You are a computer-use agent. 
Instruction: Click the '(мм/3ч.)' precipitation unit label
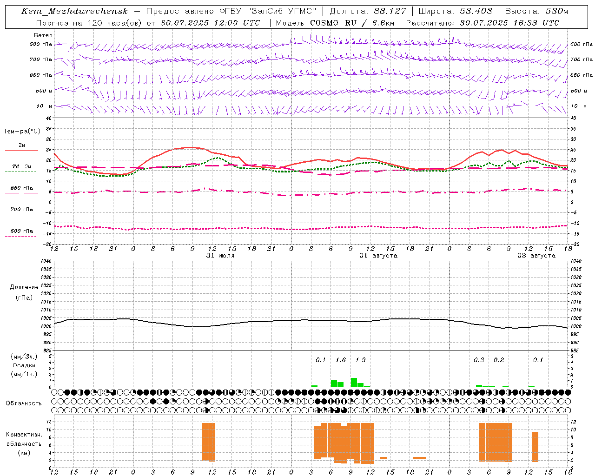pyautogui.click(x=24, y=357)
